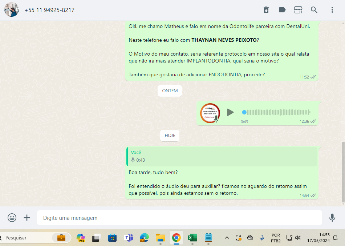Click the 14:54 message double-check ticks
Viewport: 345px width, 246px height.
pos(313,195)
